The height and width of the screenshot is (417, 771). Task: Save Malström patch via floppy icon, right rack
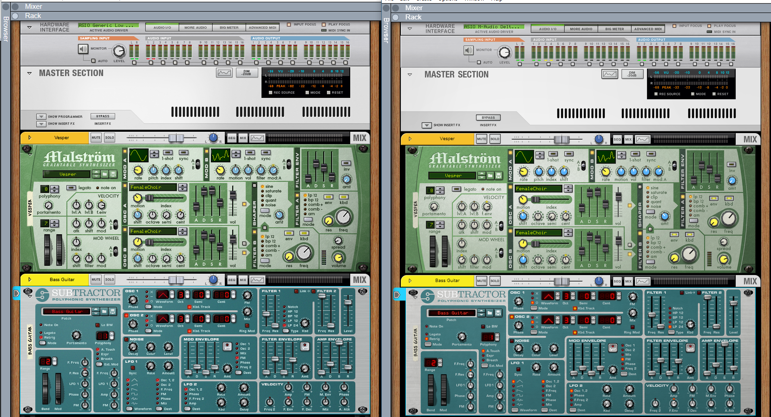click(x=498, y=175)
